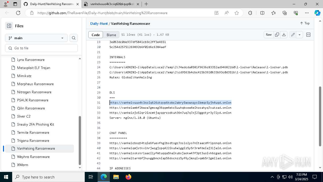Open the browser Extensions puzzle icon
This screenshot has width=323, height=182.
tap(250, 13)
